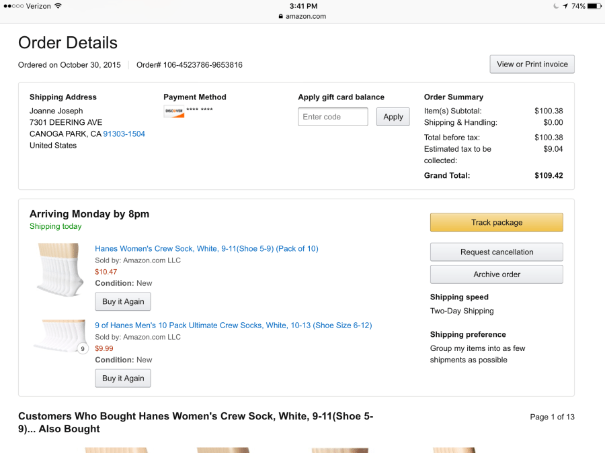Image resolution: width=605 pixels, height=453 pixels.
Task: Open the Hanes Women's Crew Sock link
Action: pos(206,249)
